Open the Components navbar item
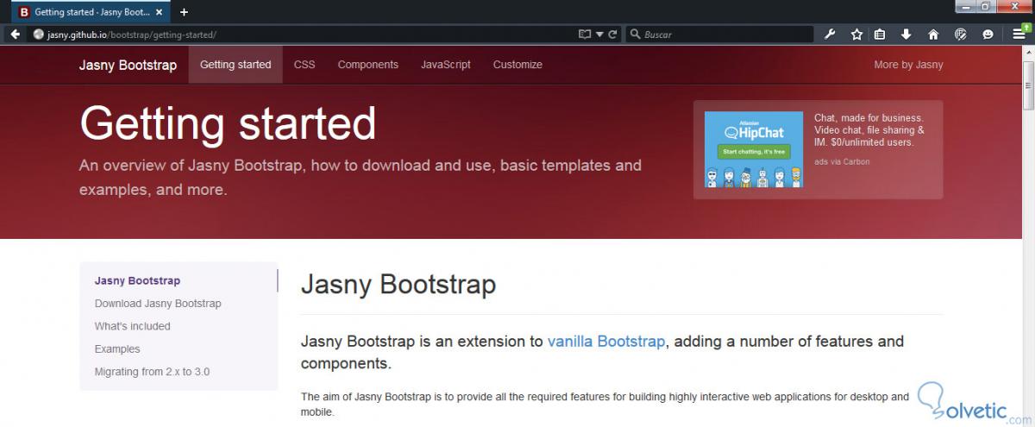The height and width of the screenshot is (427, 1035). [x=368, y=65]
